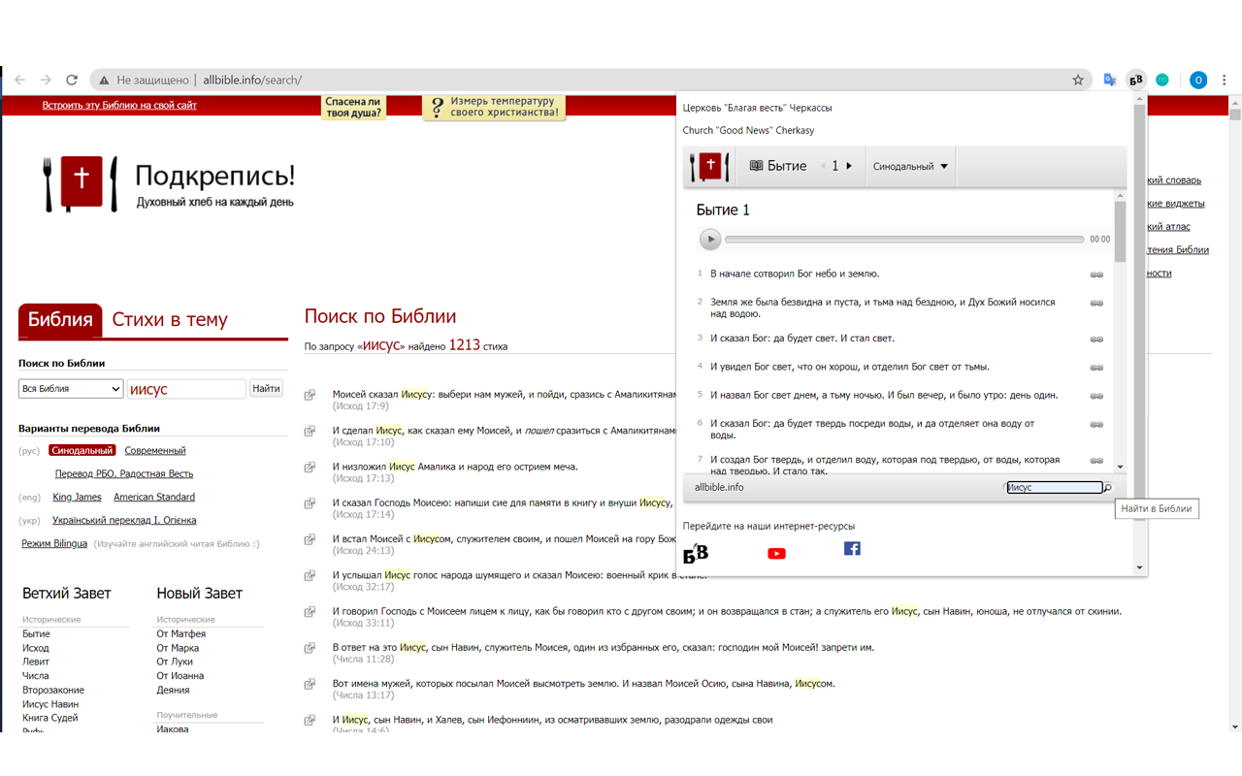Open verse icon next to Исход 17:9
The height and width of the screenshot is (776, 1242).
point(310,395)
